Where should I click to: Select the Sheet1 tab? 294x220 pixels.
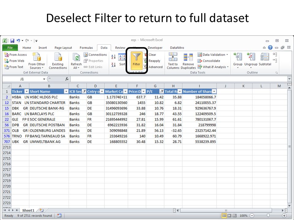click(28, 211)
